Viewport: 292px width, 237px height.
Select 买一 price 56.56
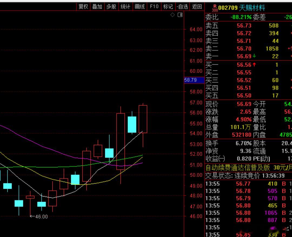pyautogui.click(x=244, y=65)
